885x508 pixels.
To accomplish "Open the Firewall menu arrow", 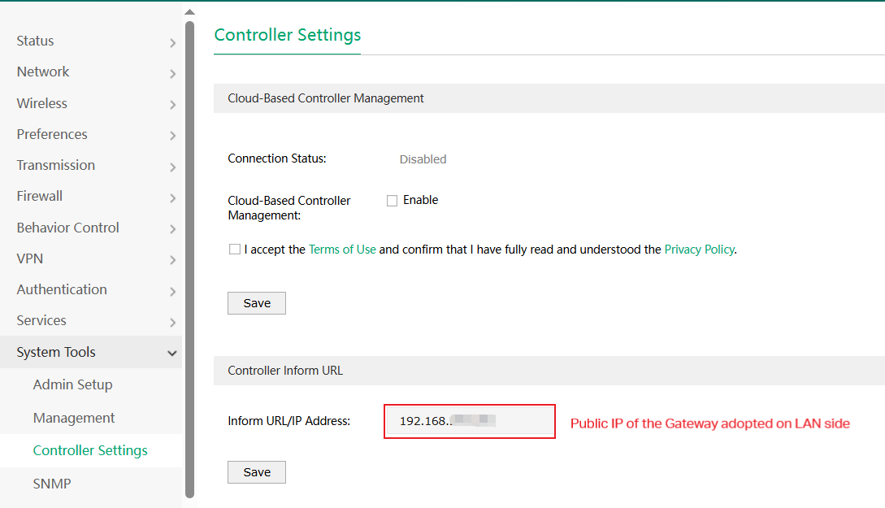I will click(x=172, y=198).
